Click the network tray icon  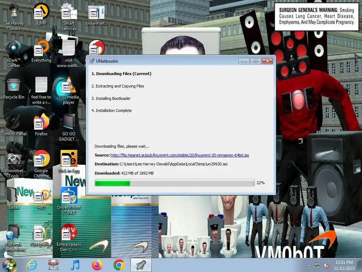click(318, 266)
